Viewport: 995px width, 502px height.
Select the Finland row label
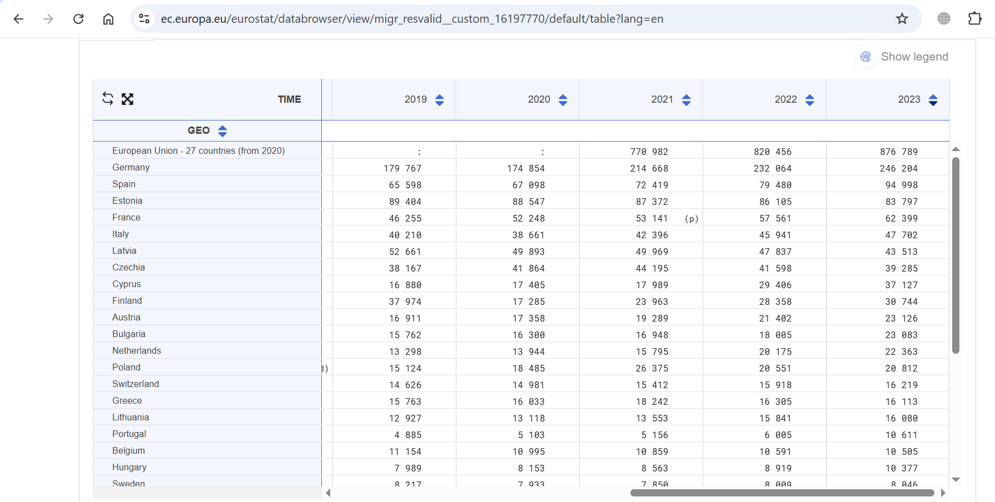point(127,300)
